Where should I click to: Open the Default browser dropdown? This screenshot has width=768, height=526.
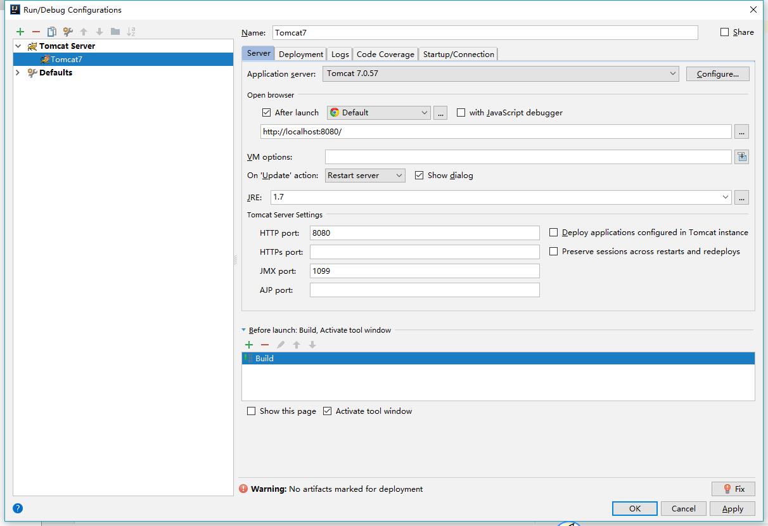tap(379, 113)
